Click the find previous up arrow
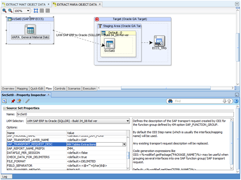241x180 pixels. [x=229, y=101]
